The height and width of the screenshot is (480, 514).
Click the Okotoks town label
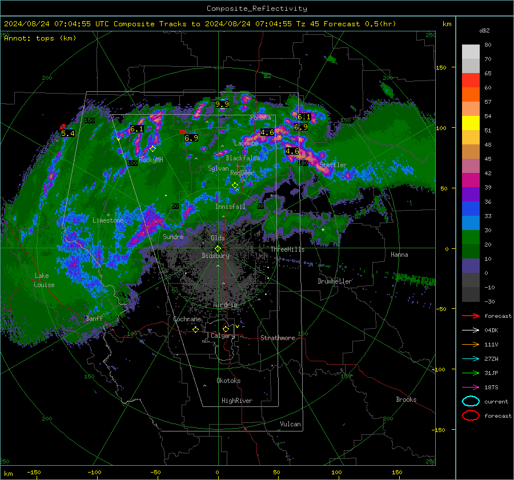tap(228, 381)
